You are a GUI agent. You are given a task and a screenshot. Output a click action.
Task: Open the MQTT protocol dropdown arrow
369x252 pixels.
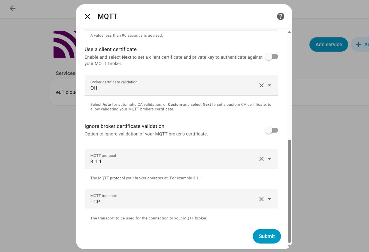(269, 159)
